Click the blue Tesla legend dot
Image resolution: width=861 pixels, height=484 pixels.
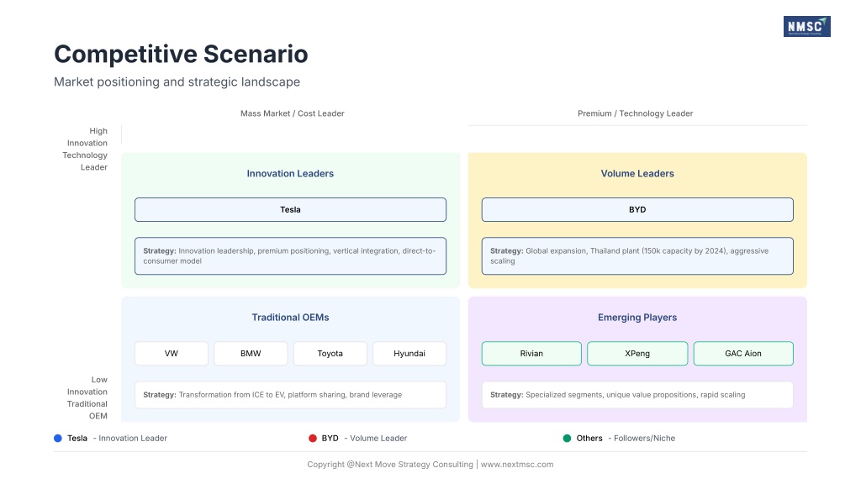[57, 438]
